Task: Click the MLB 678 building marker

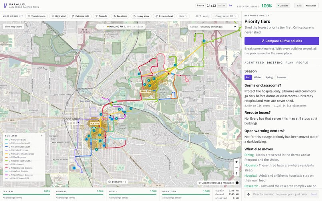Action: point(94,124)
